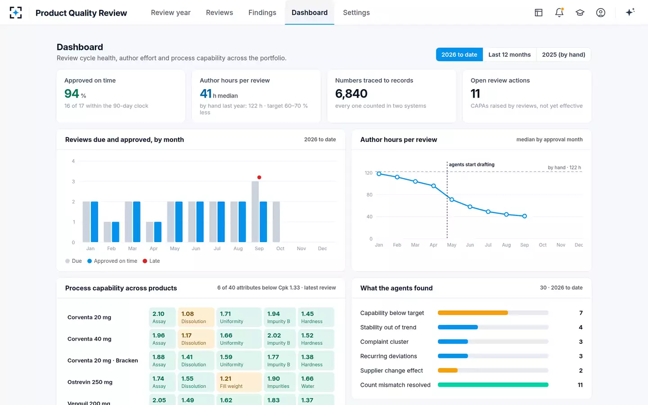The height and width of the screenshot is (405, 648).
Task: Select the '2.02 Impurity B' cell
Action: 280,339
